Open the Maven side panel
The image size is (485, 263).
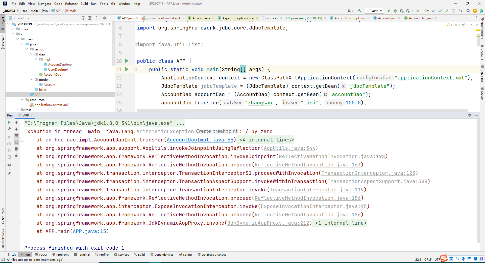(482, 94)
